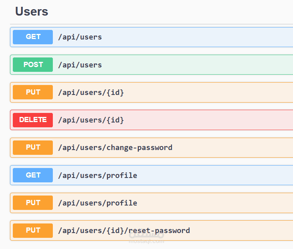This screenshot has width=293, height=249.
Task: Click the POST badge for /api/users
Action: click(33, 65)
